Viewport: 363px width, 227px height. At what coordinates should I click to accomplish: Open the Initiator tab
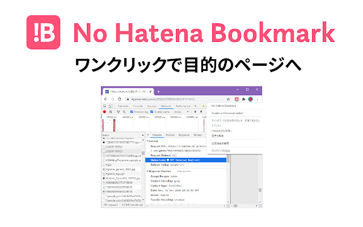(x=198, y=135)
